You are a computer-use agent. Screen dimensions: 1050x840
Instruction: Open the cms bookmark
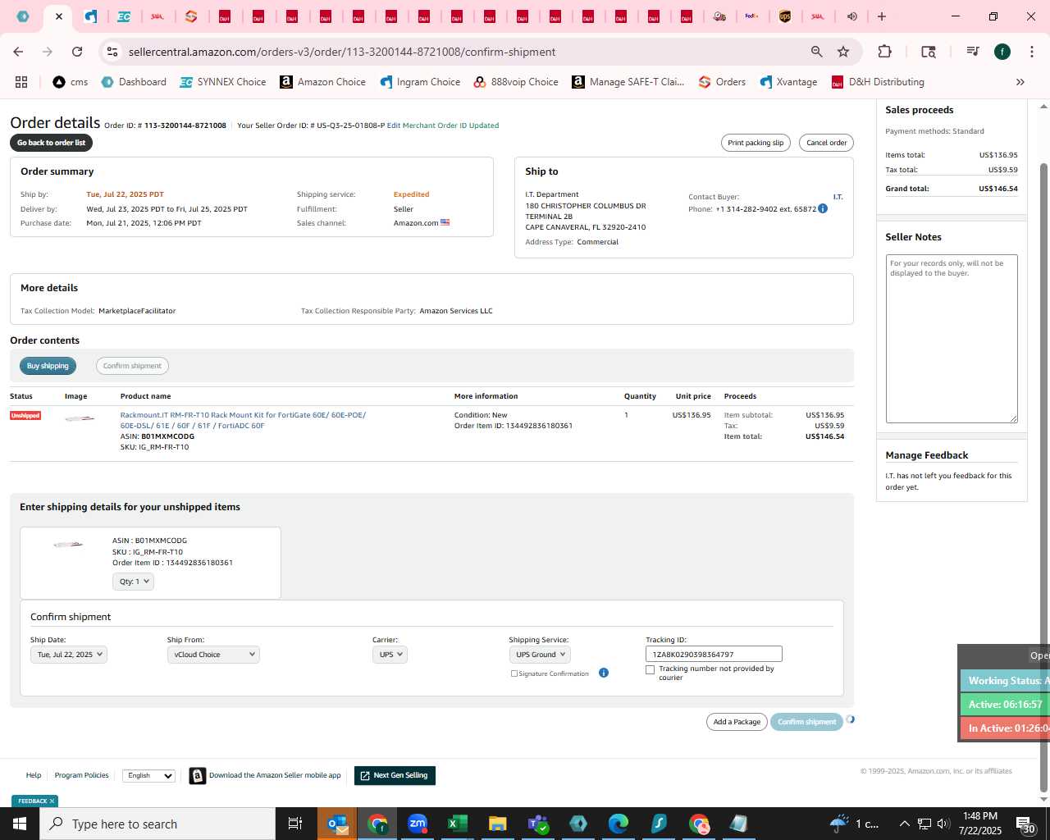click(x=71, y=82)
